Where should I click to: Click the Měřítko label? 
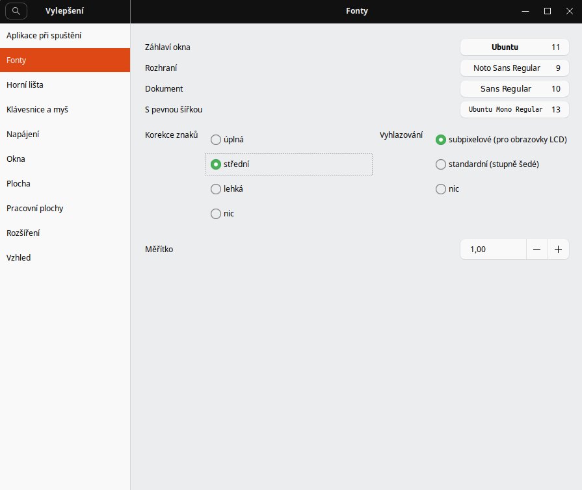tap(159, 250)
